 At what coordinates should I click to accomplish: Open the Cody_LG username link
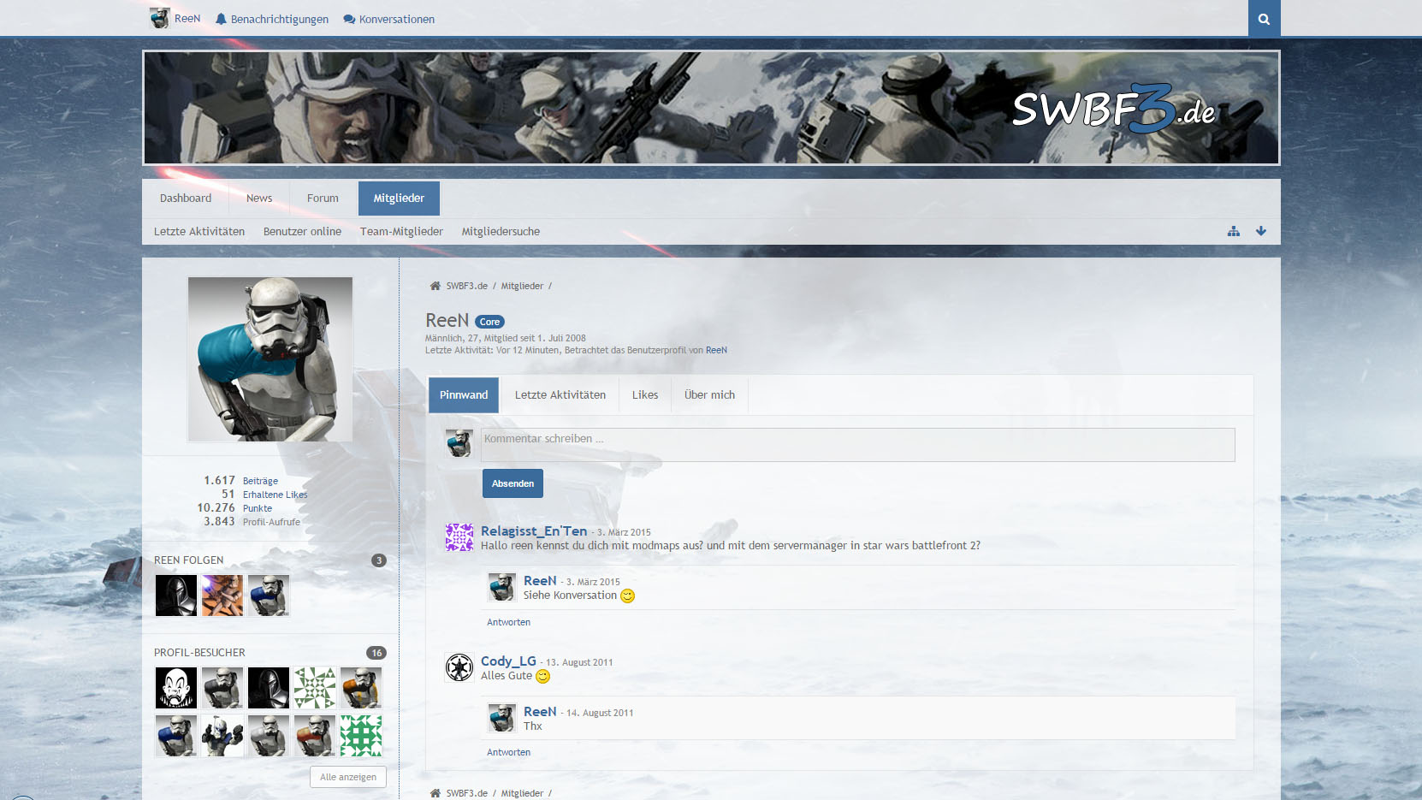click(x=508, y=661)
